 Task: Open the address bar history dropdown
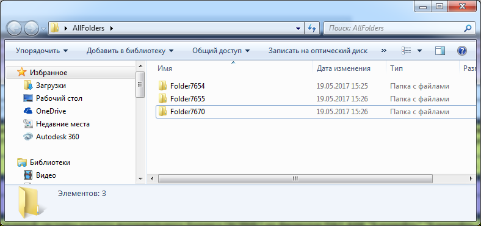pos(298,29)
